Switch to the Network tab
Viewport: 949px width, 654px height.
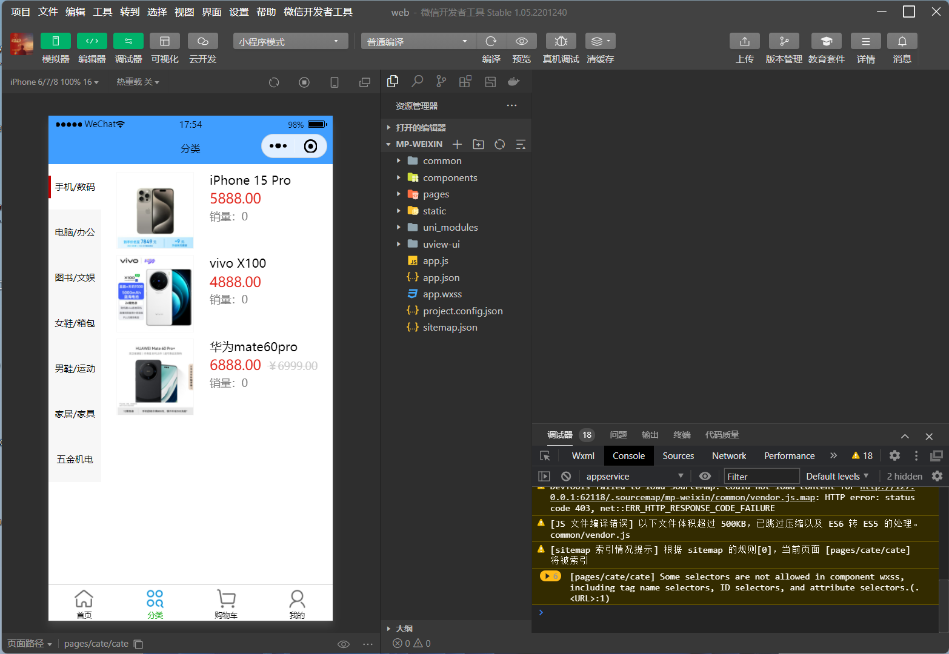pos(729,456)
